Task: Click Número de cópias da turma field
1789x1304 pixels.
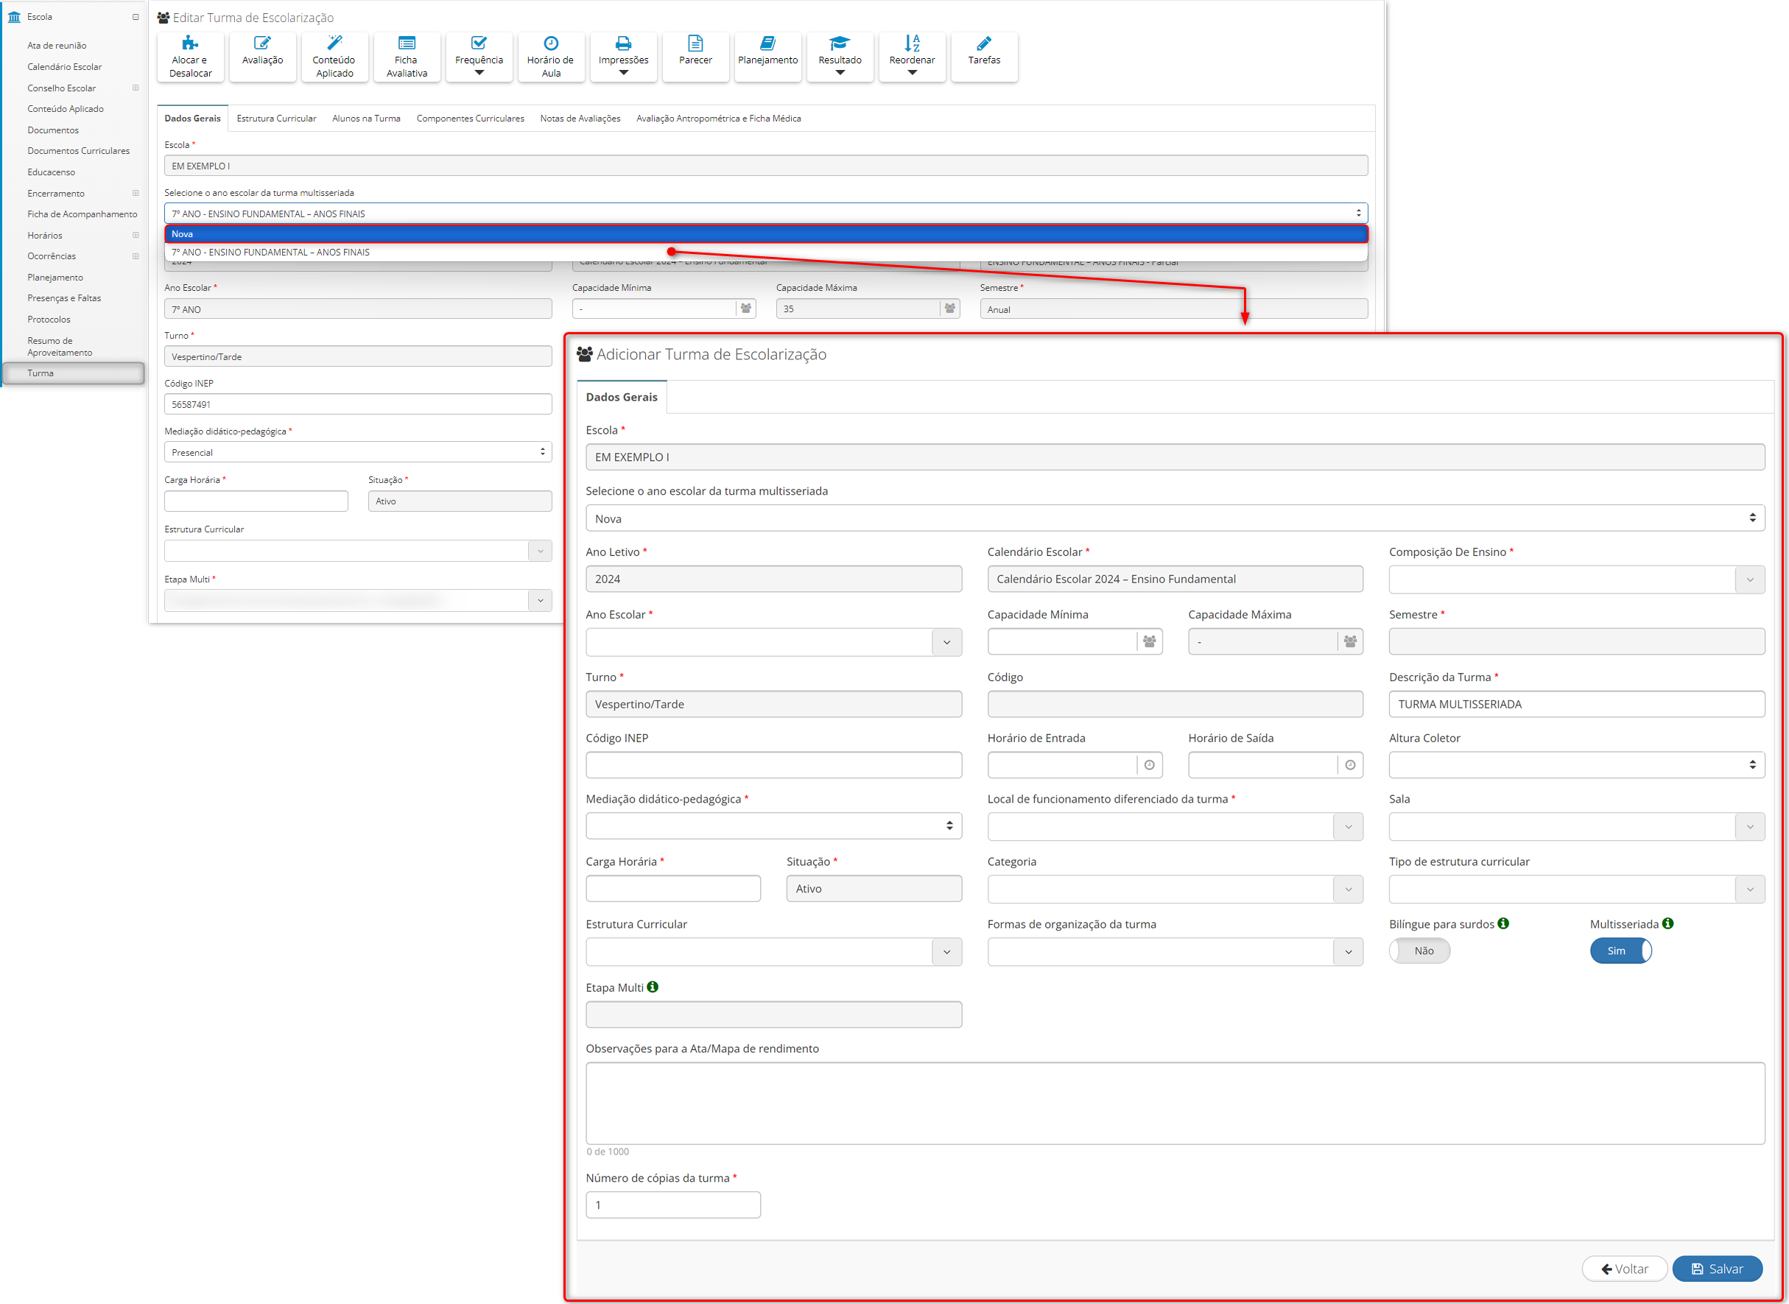Action: pyautogui.click(x=672, y=1205)
